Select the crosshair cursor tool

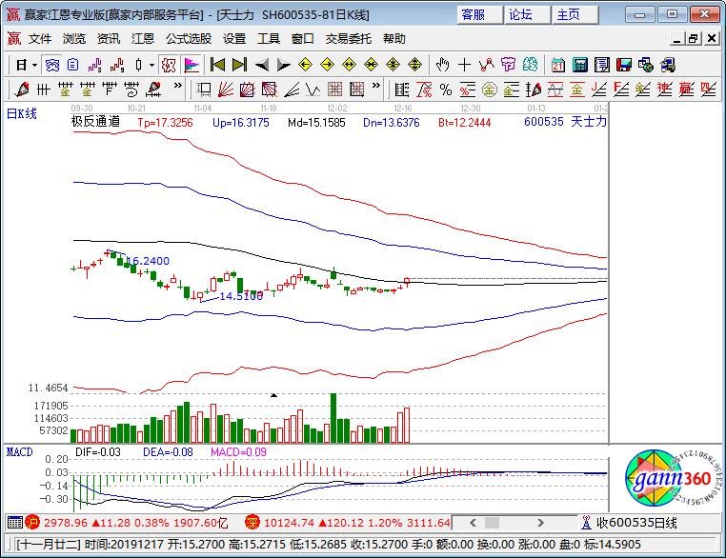(464, 65)
